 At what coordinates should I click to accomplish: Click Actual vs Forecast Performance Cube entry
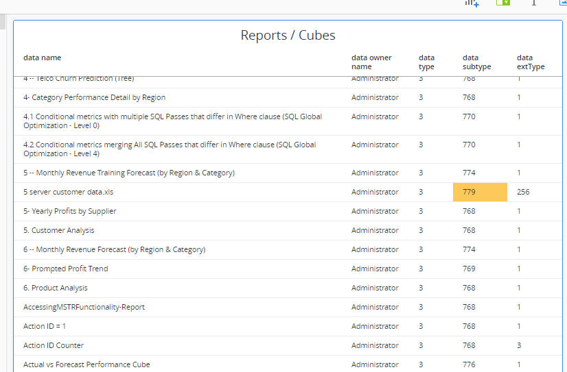(x=86, y=364)
